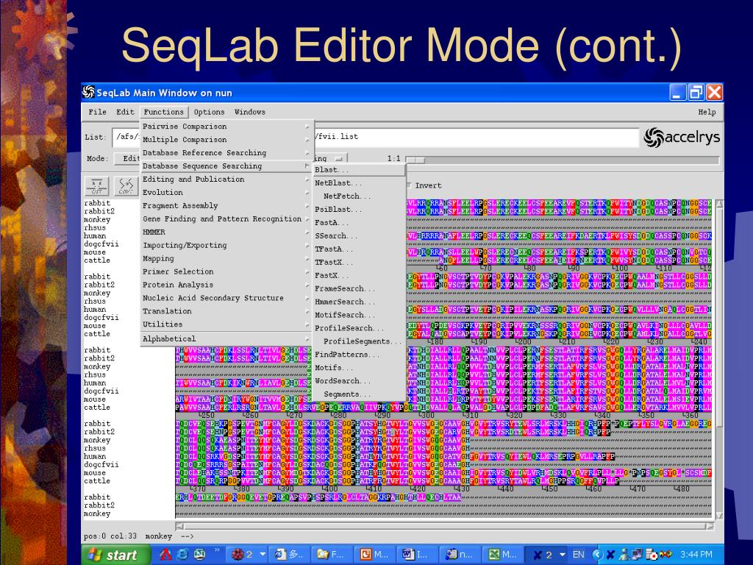Choose TFastA... entry
The image size is (753, 565).
pos(359,249)
